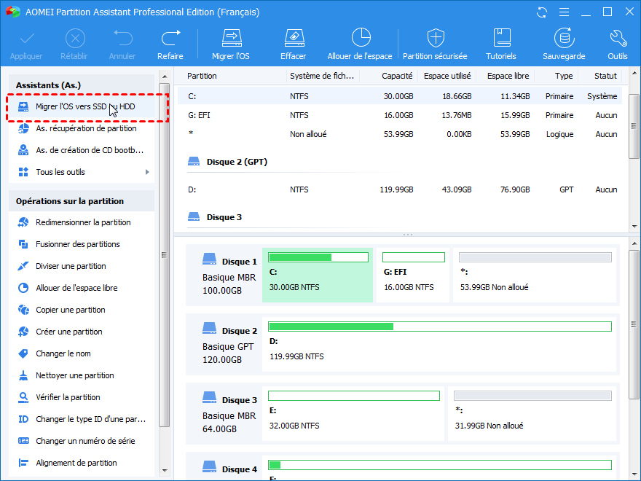Open As. récupération de partition
The image size is (641, 481).
tap(81, 128)
